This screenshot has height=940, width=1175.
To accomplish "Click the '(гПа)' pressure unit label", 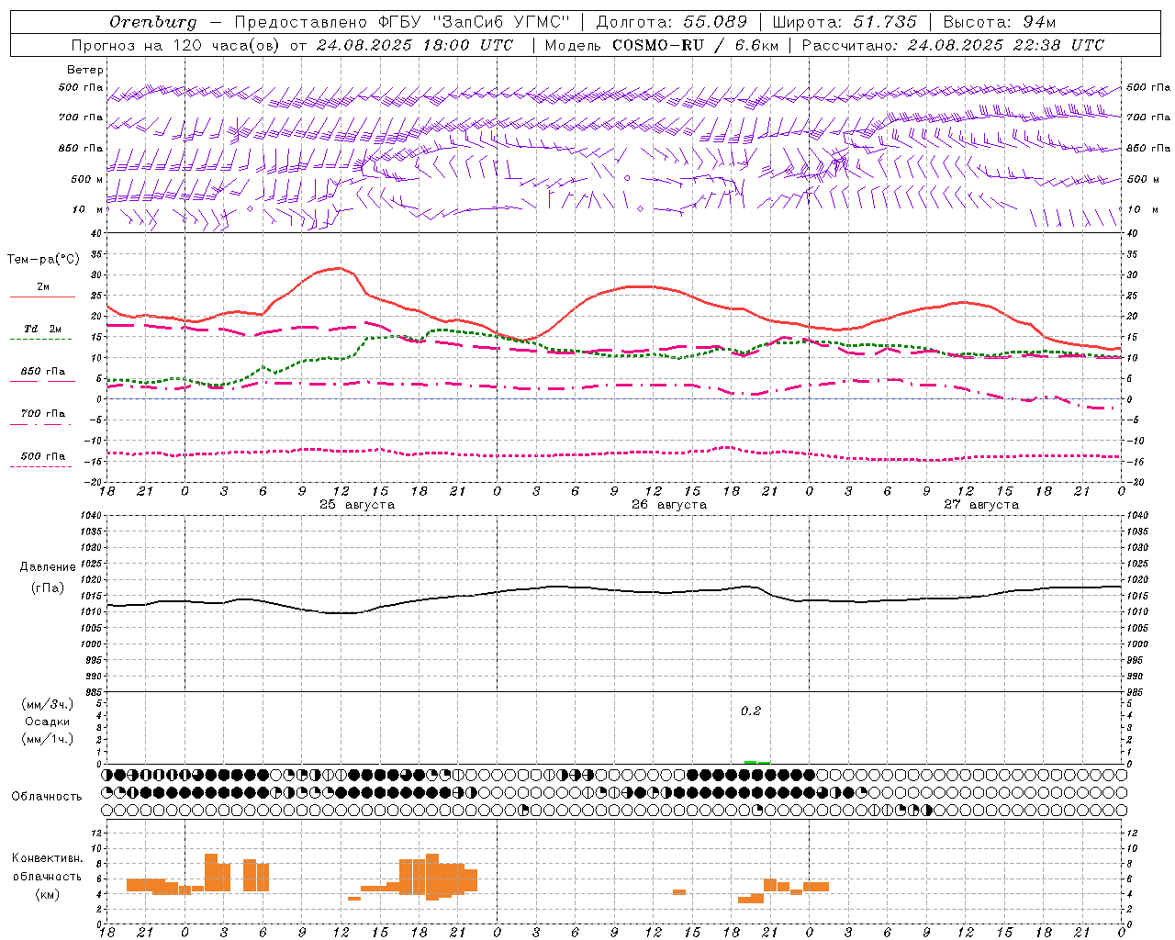I will [x=47, y=588].
